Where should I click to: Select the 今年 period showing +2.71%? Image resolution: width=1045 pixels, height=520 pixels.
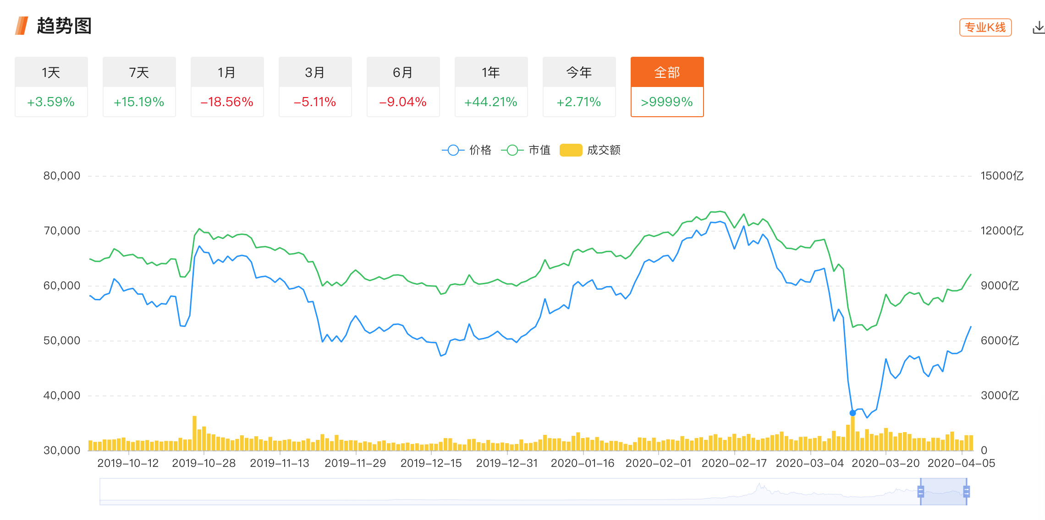pyautogui.click(x=579, y=87)
